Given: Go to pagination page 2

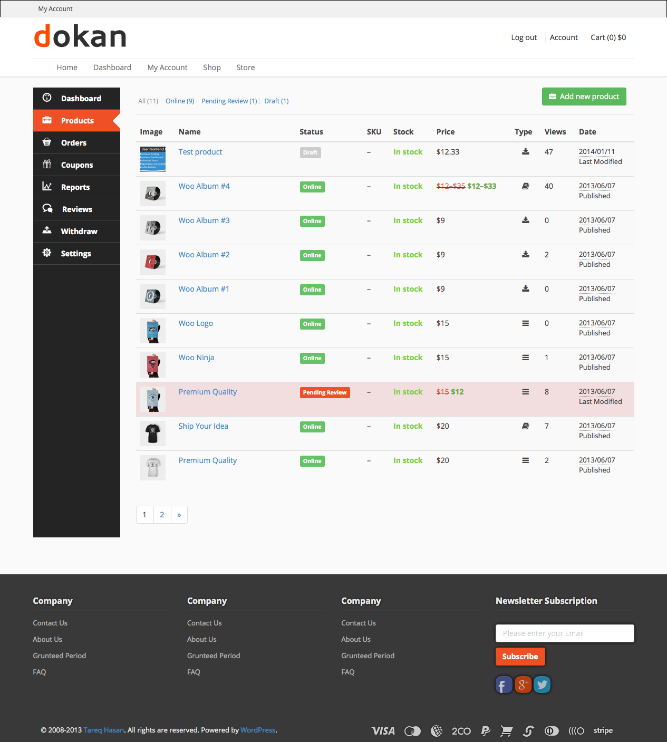Looking at the screenshot, I should tap(162, 515).
